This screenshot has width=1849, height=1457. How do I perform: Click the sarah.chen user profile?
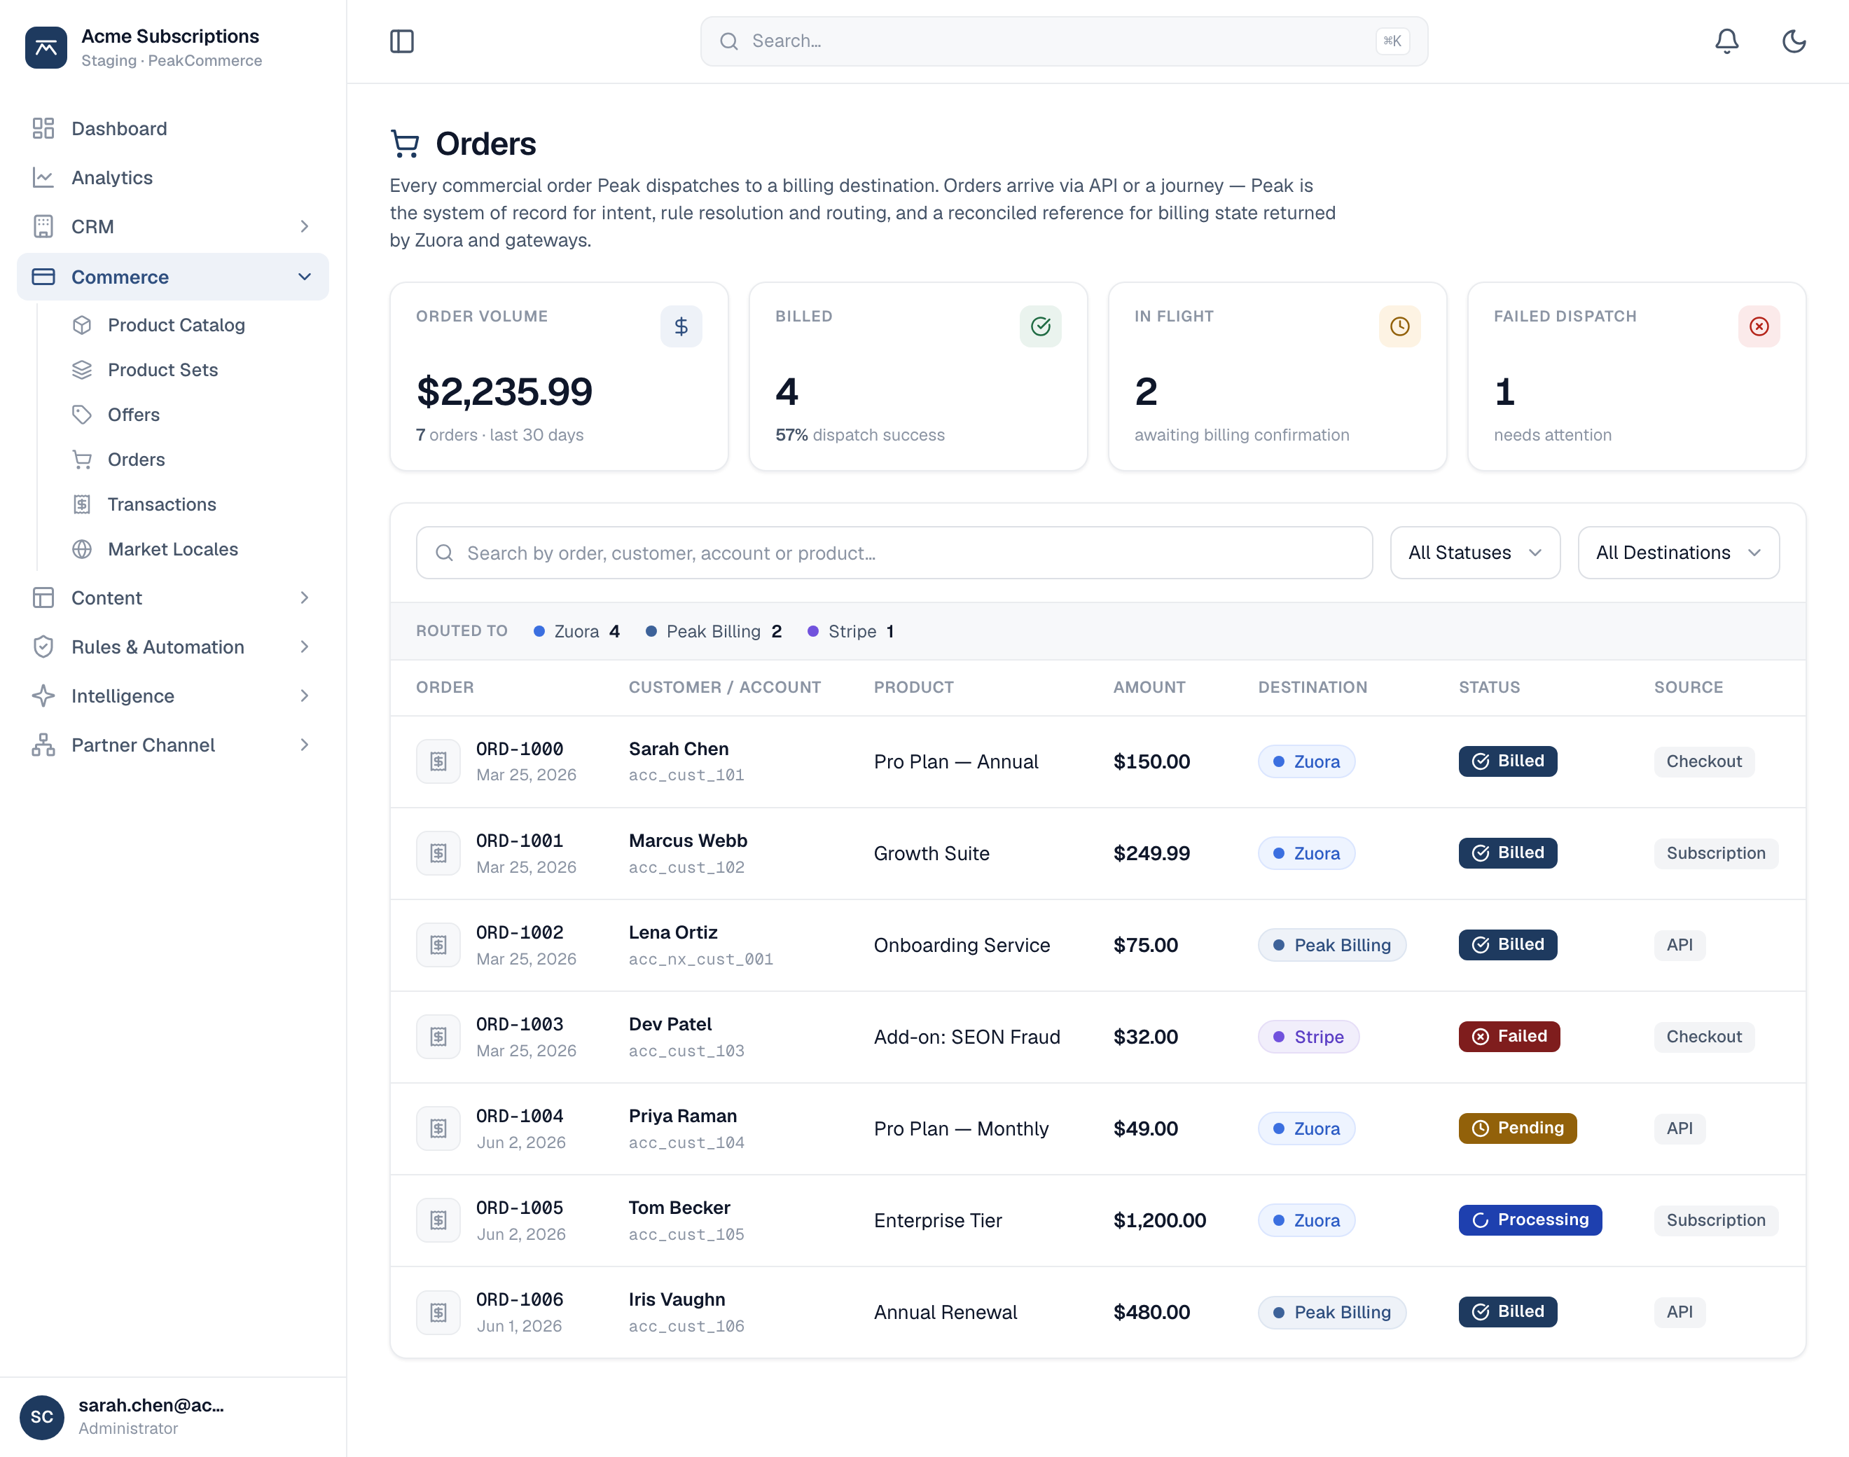[172, 1417]
